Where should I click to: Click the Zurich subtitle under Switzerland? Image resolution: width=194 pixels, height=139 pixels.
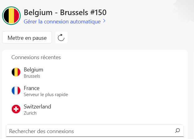30,113
